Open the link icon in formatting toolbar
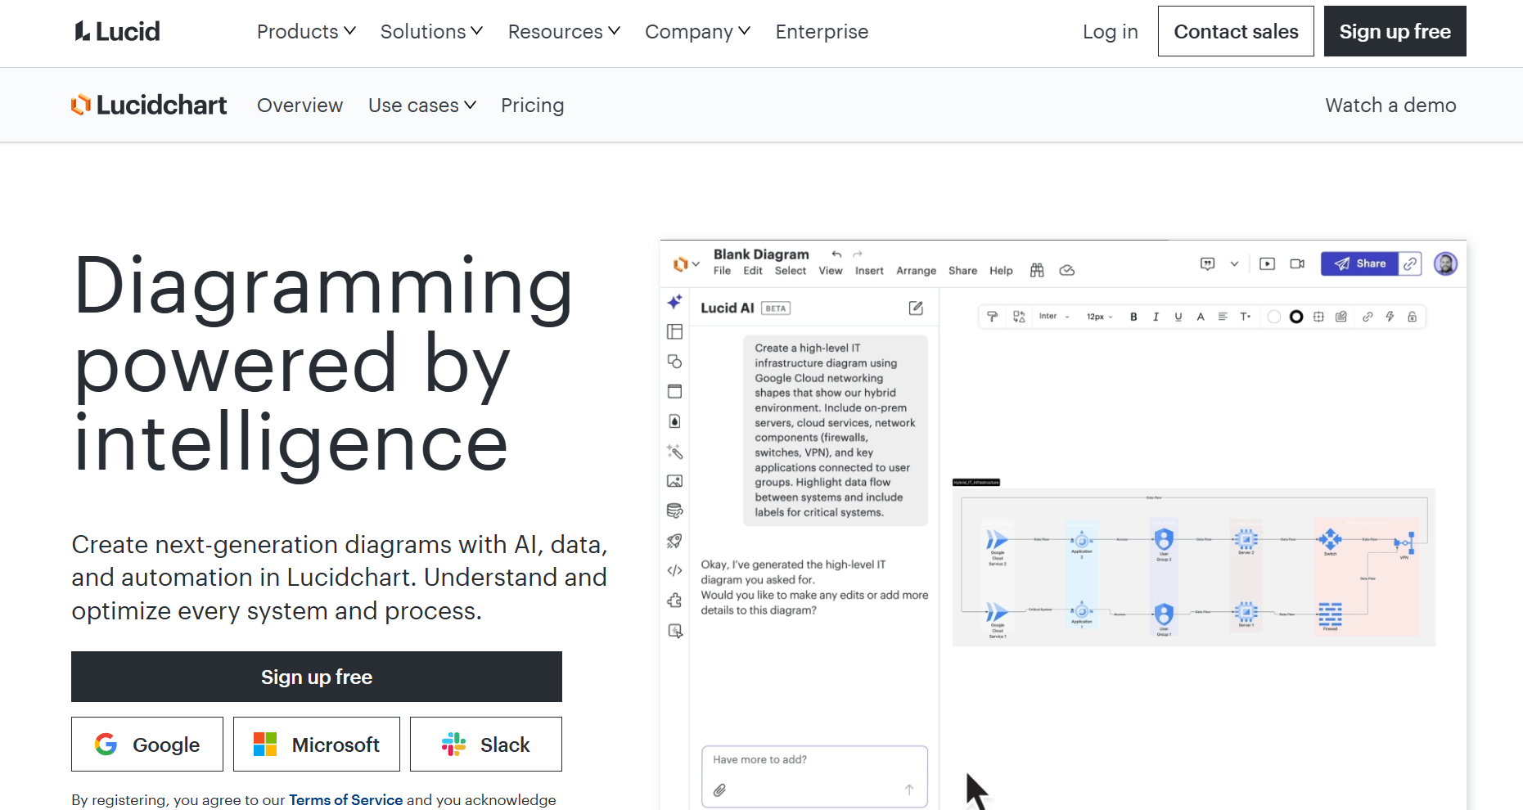The width and height of the screenshot is (1523, 810). pos(1368,317)
